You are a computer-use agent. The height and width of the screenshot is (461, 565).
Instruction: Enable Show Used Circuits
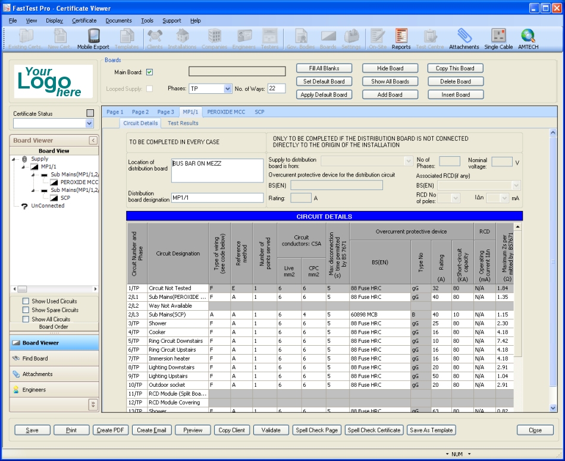click(26, 301)
